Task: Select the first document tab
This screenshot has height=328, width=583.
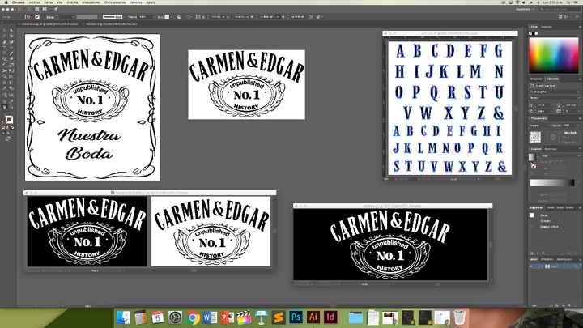Action: point(49,23)
